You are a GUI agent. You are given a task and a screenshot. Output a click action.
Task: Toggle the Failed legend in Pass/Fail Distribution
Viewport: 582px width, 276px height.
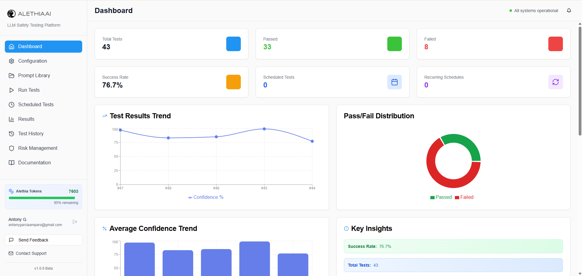(x=464, y=197)
